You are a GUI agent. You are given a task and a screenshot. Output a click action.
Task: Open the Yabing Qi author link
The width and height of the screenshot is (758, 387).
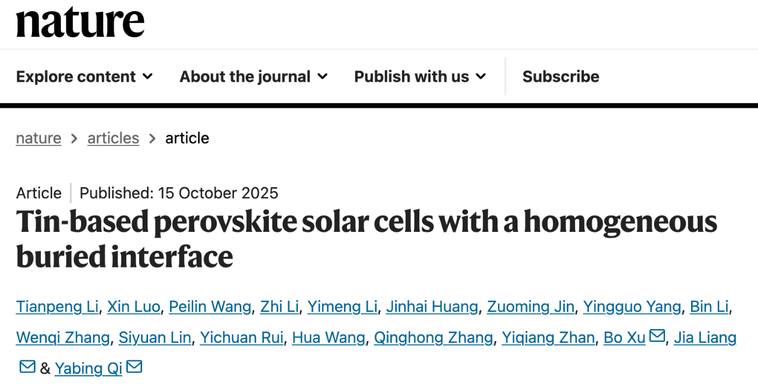click(88, 368)
